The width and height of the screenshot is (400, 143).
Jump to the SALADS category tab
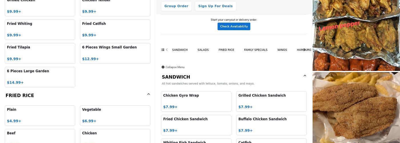pyautogui.click(x=203, y=50)
